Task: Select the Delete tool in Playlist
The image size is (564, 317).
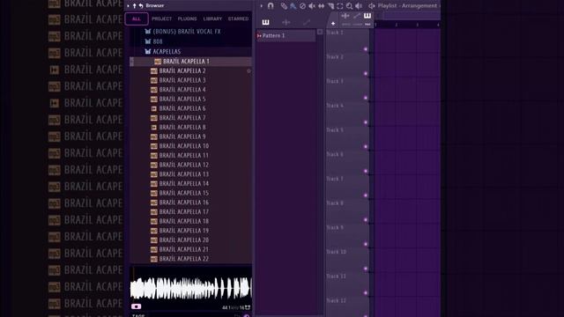Action: (x=302, y=6)
